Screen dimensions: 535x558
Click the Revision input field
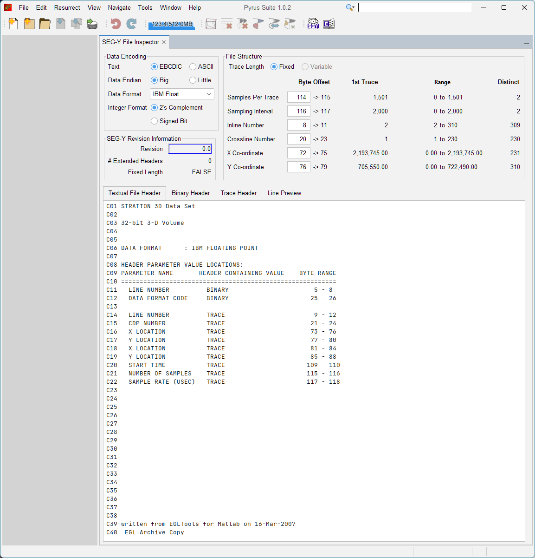pyautogui.click(x=190, y=149)
